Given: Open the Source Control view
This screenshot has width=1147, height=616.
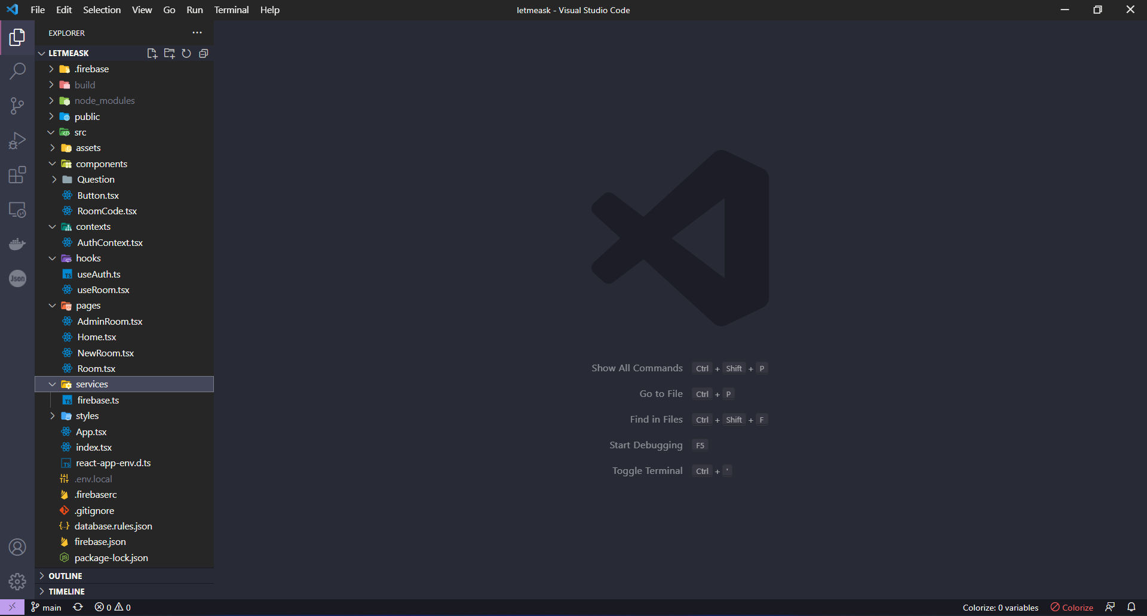Looking at the screenshot, I should click(x=17, y=105).
